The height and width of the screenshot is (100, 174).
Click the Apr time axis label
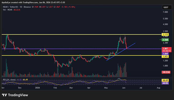[89, 88]
